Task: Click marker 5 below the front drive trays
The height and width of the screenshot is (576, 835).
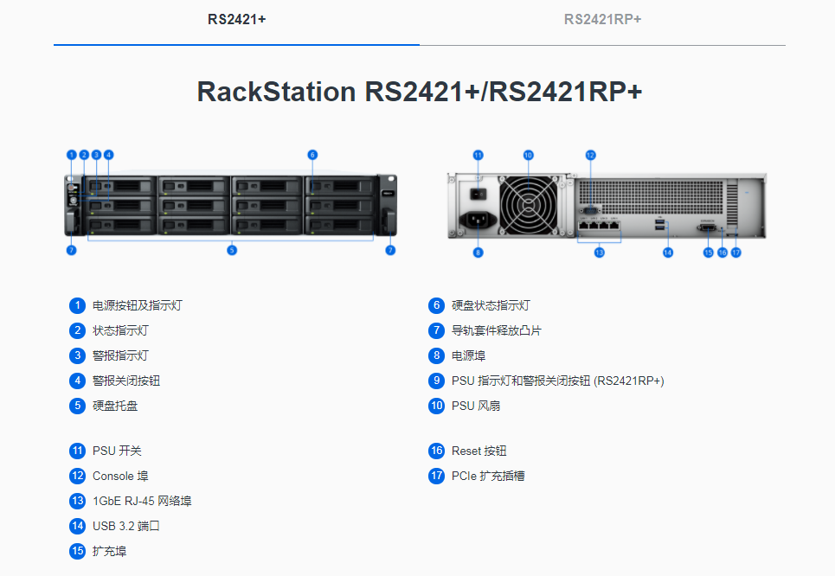Action: 232,250
